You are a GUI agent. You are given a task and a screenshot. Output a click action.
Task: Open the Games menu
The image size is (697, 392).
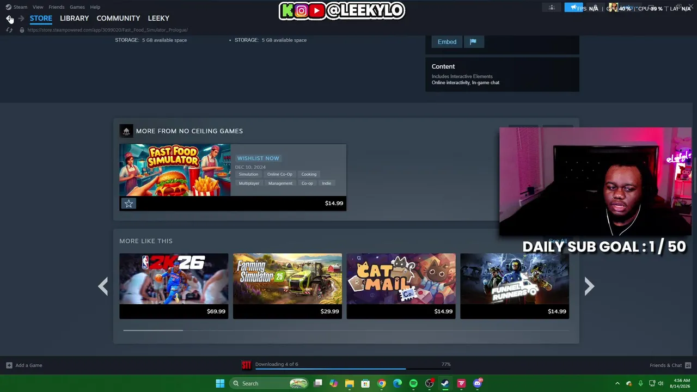[x=77, y=7]
